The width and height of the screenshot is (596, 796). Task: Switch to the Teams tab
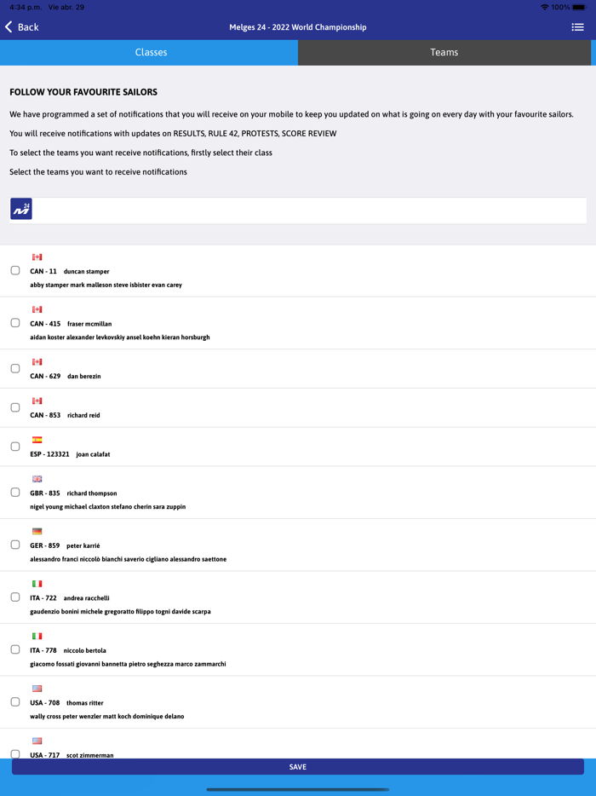point(444,53)
